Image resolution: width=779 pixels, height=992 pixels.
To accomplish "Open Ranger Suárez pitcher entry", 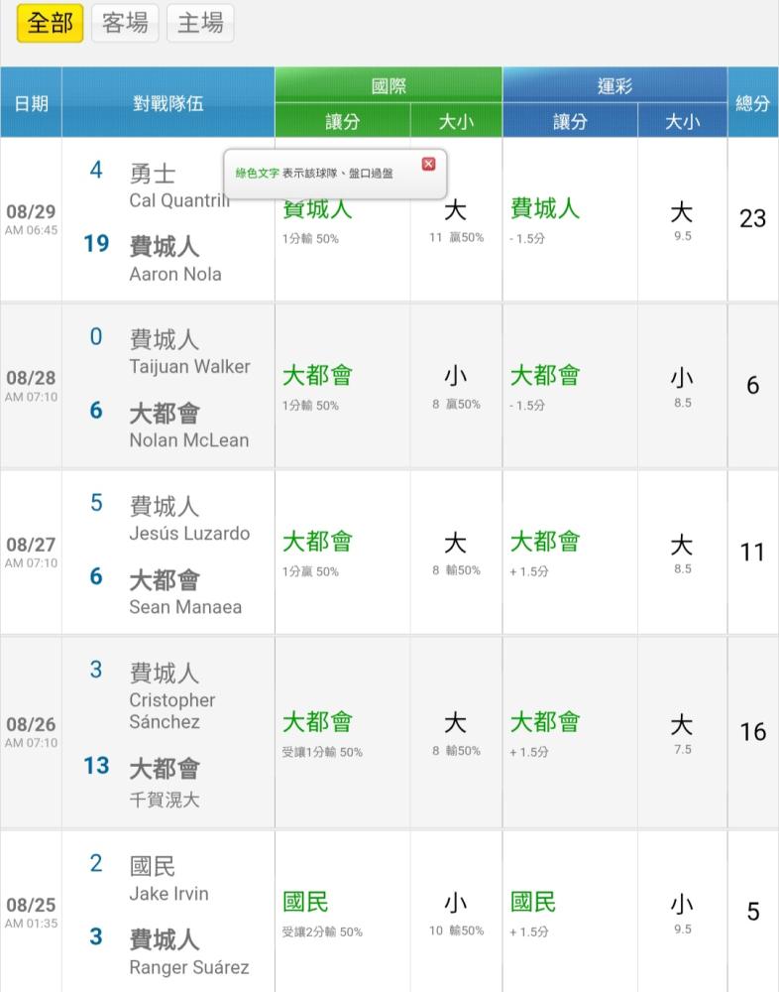I will tap(188, 967).
